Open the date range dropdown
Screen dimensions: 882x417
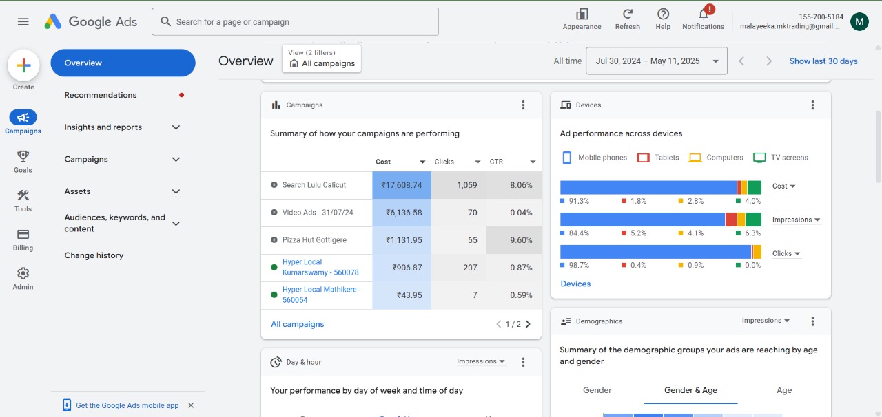(656, 61)
